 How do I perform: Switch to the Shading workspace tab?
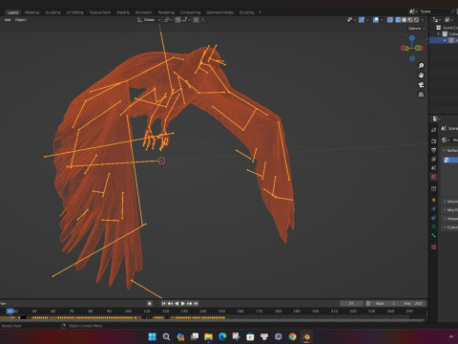[x=123, y=12]
